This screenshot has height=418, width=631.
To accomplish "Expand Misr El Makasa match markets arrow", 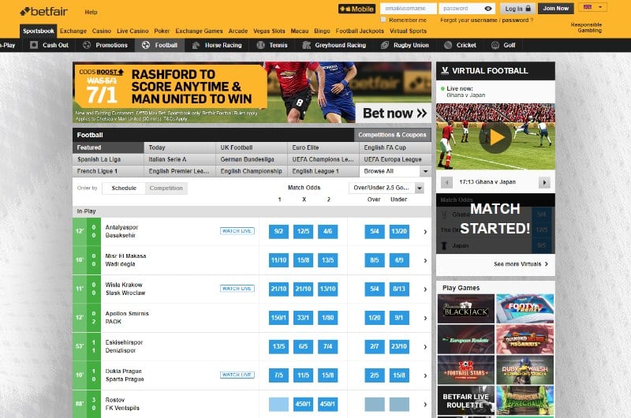I will [x=425, y=261].
